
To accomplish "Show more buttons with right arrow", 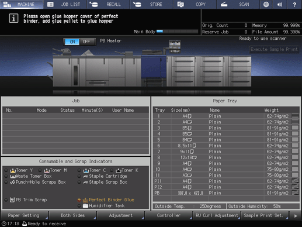I will tap(296, 216).
